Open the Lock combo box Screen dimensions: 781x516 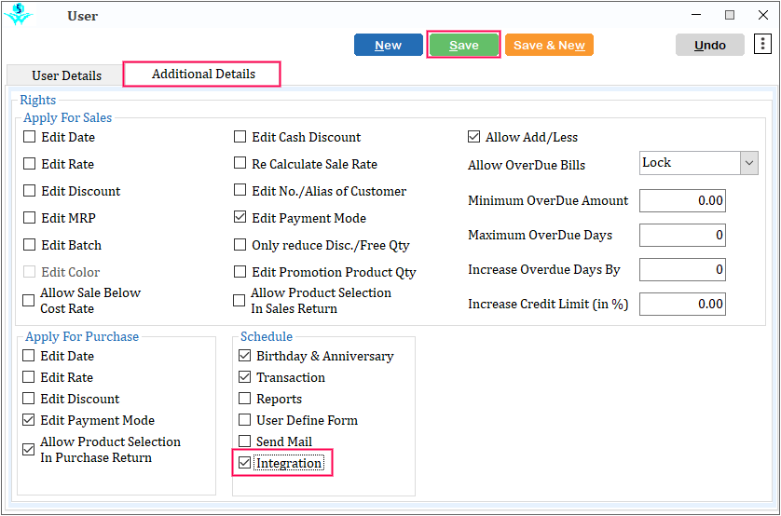698,163
